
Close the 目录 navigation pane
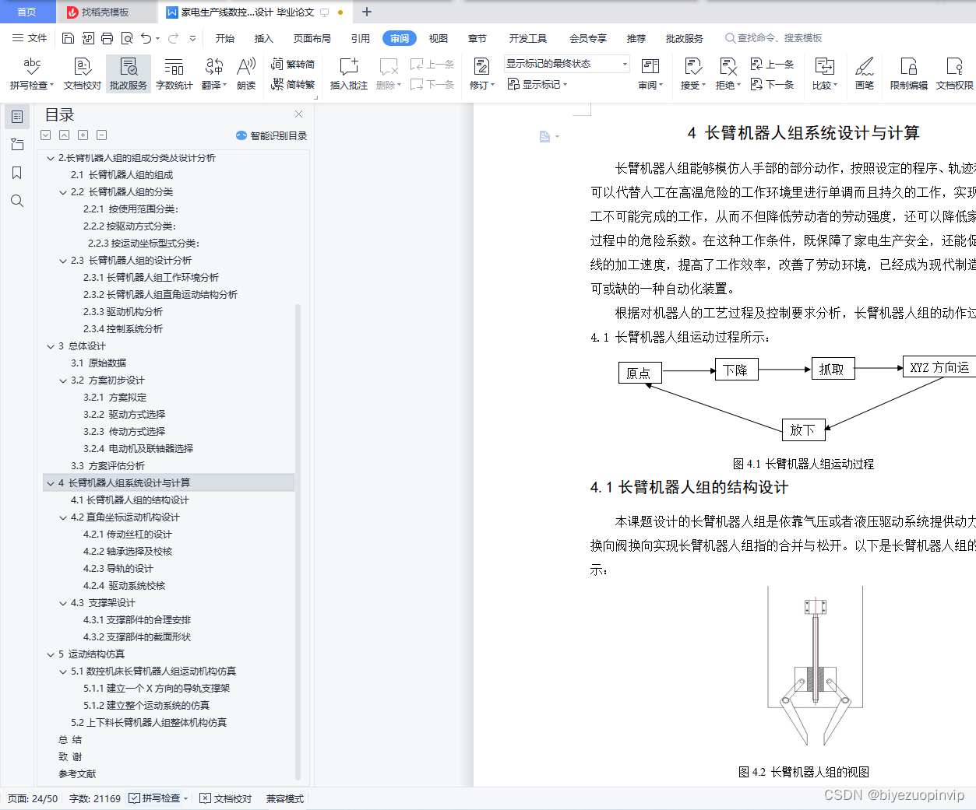(298, 114)
